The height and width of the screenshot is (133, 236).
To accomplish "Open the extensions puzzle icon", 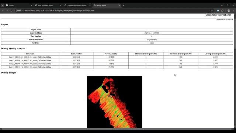I will point(222,11).
